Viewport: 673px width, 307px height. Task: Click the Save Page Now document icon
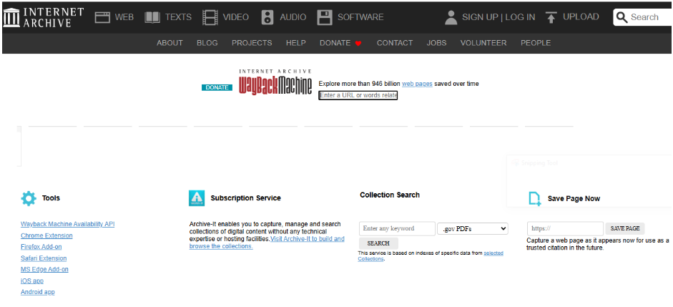coord(535,199)
